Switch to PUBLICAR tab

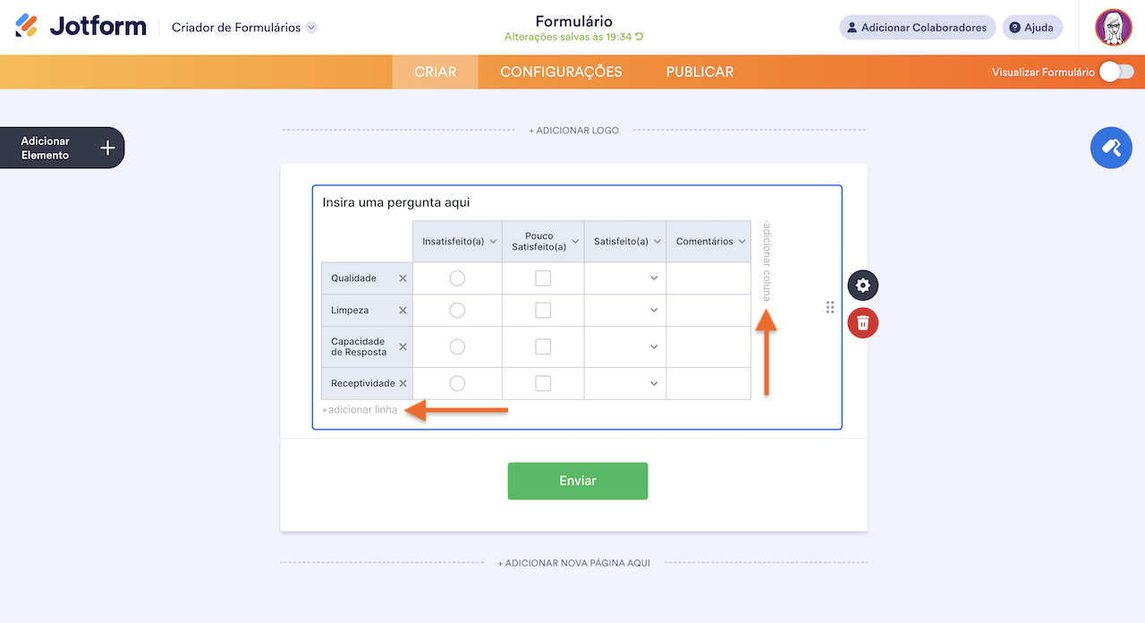pyautogui.click(x=700, y=73)
